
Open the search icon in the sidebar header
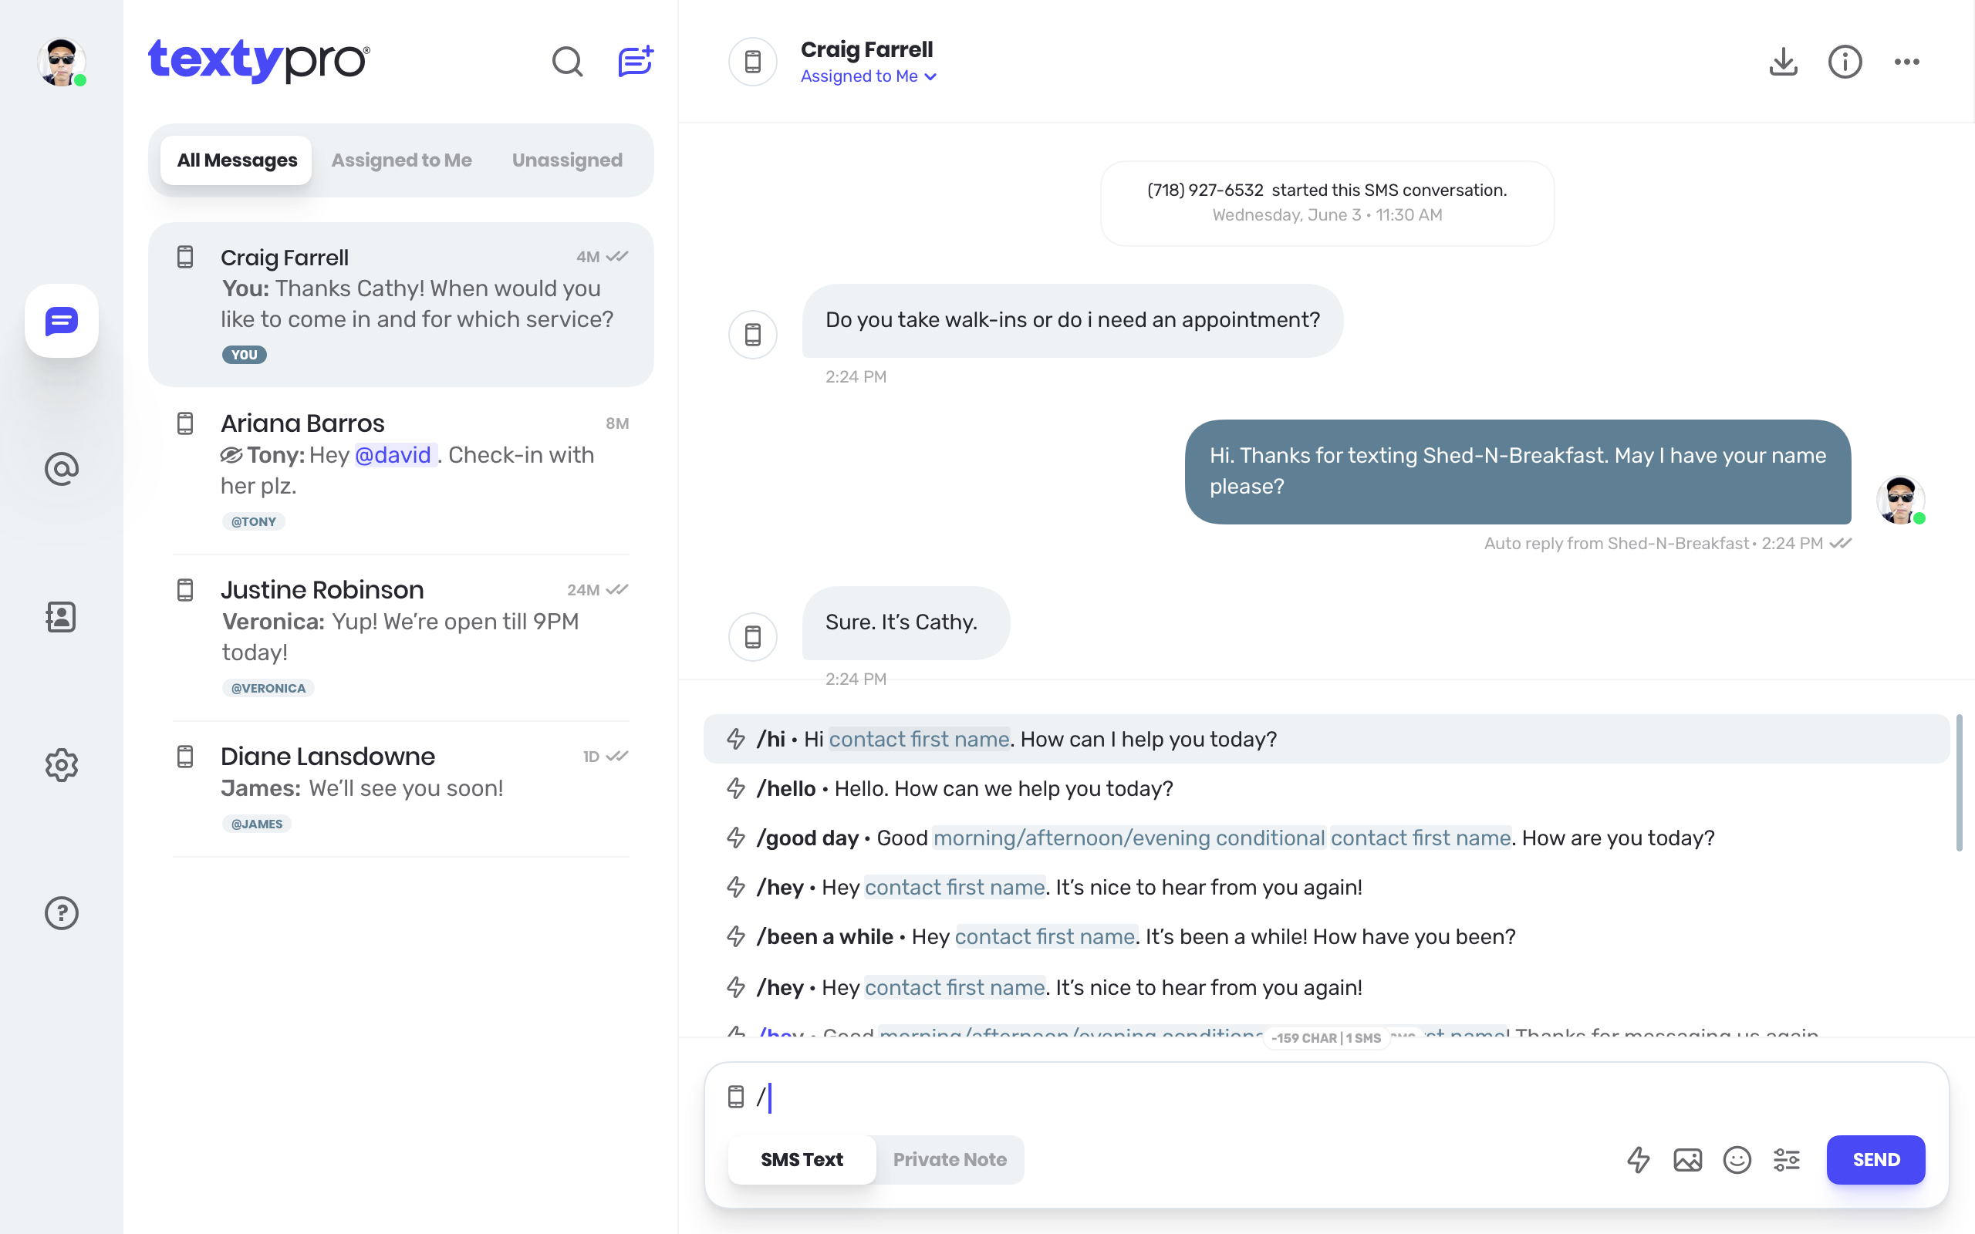(x=567, y=61)
